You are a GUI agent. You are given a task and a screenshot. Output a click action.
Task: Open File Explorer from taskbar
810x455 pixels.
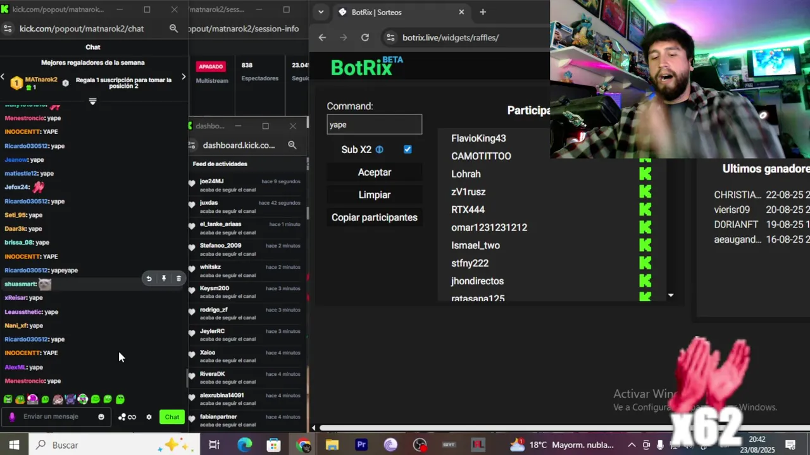(332, 445)
